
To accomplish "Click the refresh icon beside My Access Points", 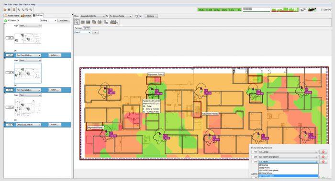I will point(137,16).
